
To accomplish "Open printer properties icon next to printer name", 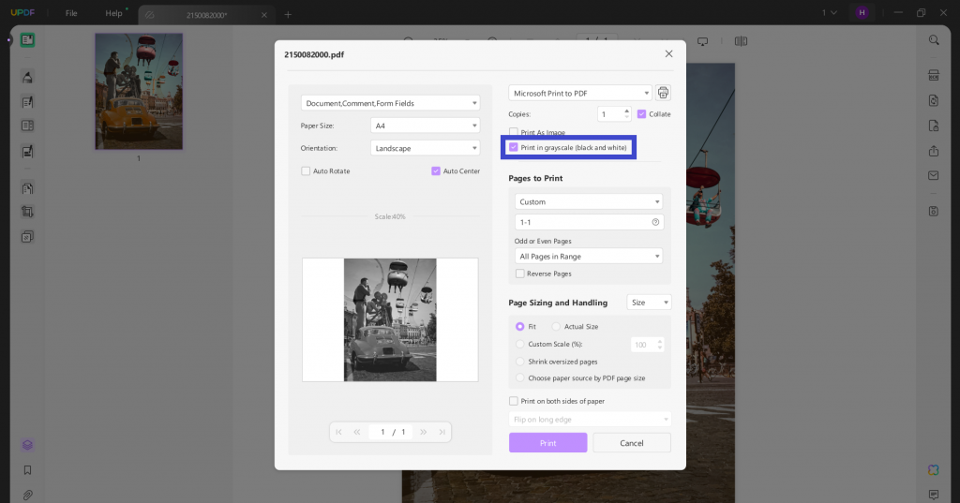I will 663,93.
